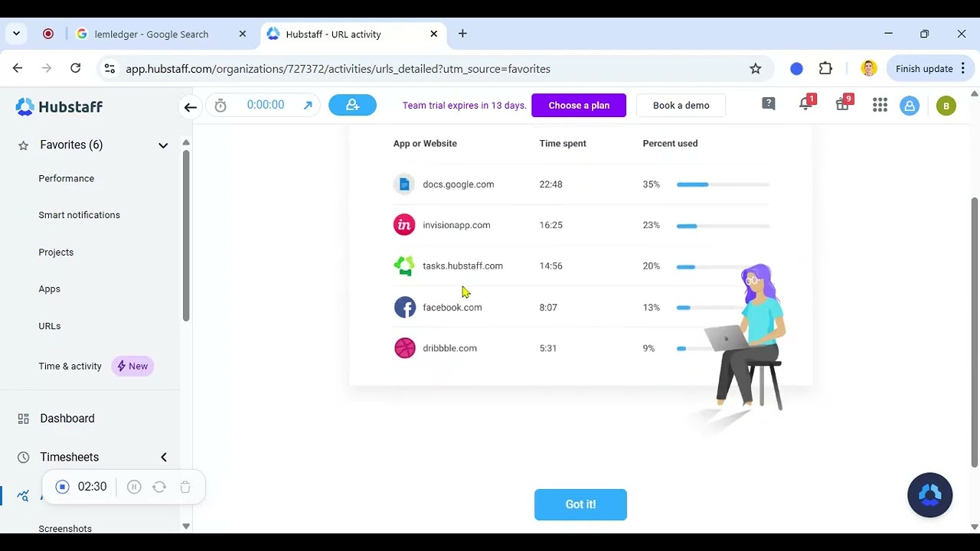Viewport: 980px width, 551px height.
Task: Click the Got it! button
Action: [580, 504]
